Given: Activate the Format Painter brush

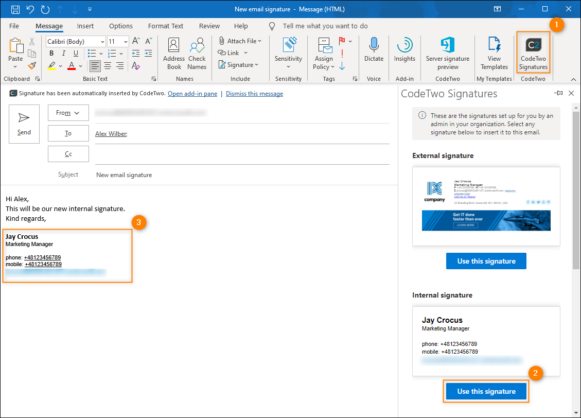Looking at the screenshot, I should click(32, 66).
